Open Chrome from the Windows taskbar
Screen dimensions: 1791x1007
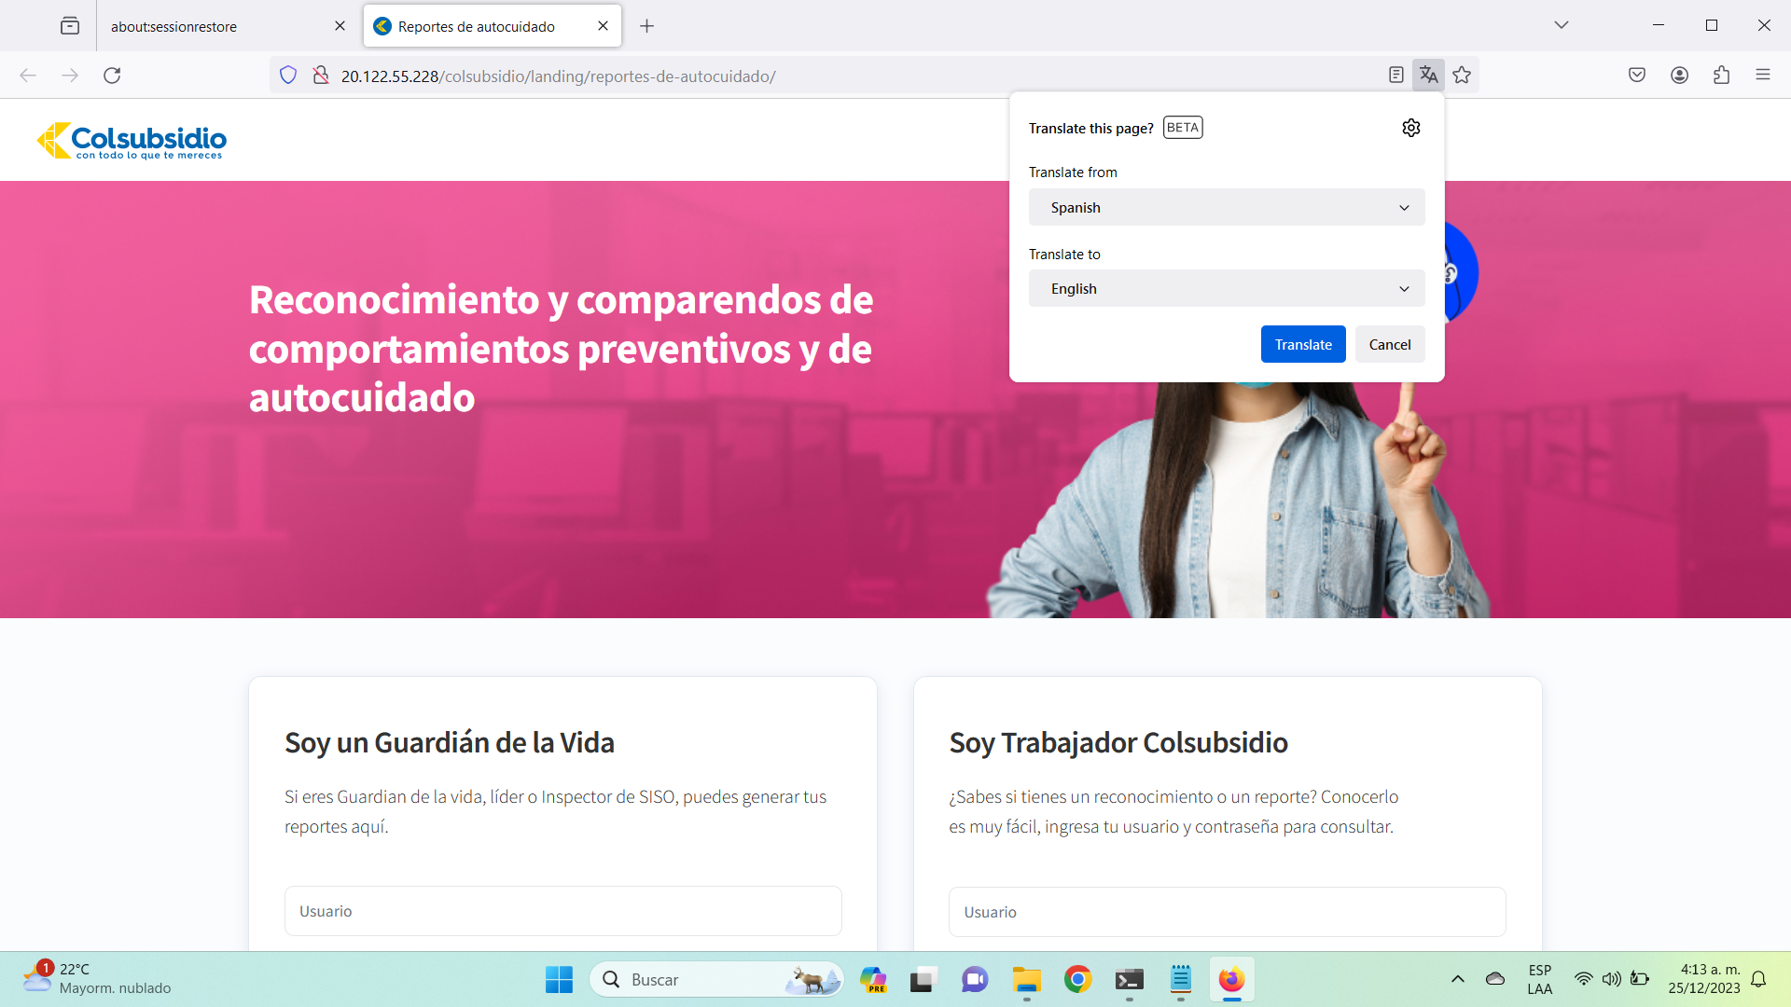(x=1077, y=979)
